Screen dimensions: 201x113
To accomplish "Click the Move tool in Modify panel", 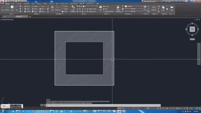I will [27, 6].
